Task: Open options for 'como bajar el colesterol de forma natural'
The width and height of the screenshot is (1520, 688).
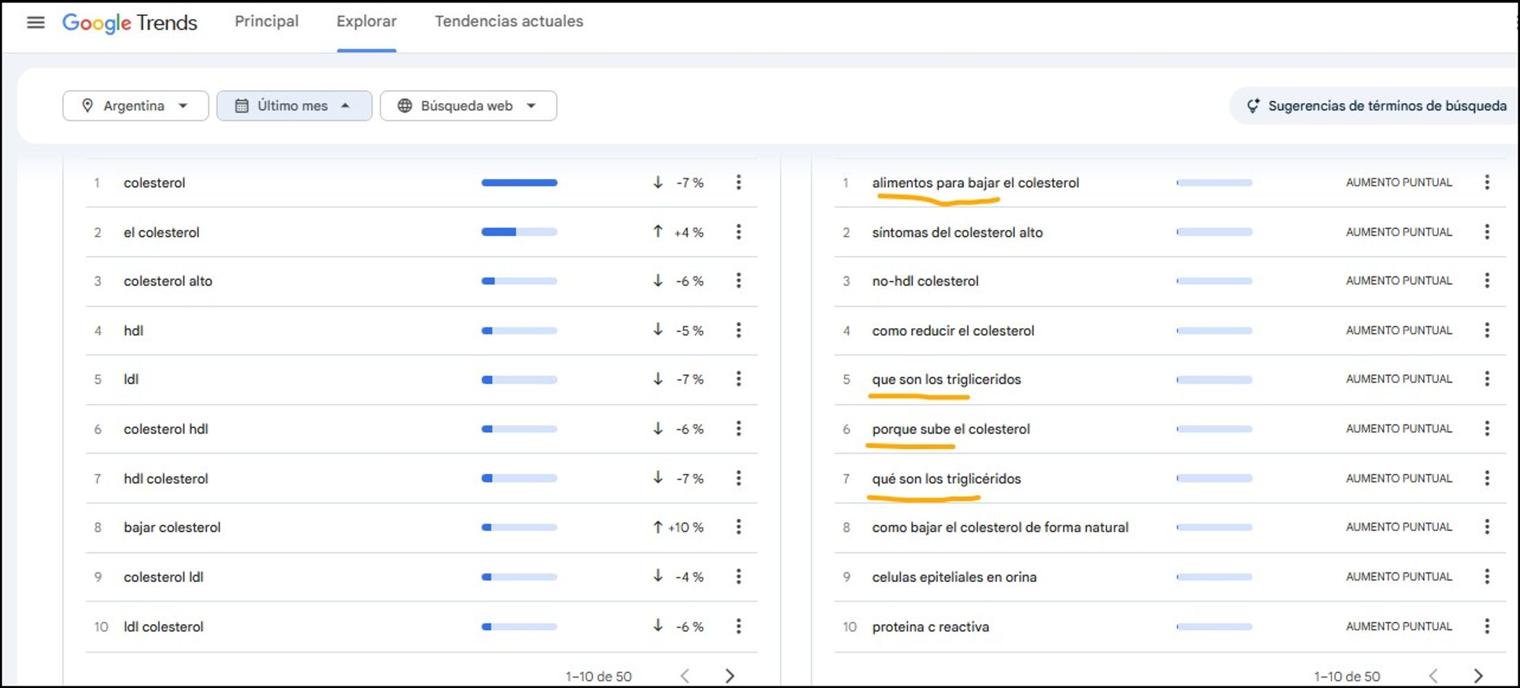Action: tap(1487, 527)
